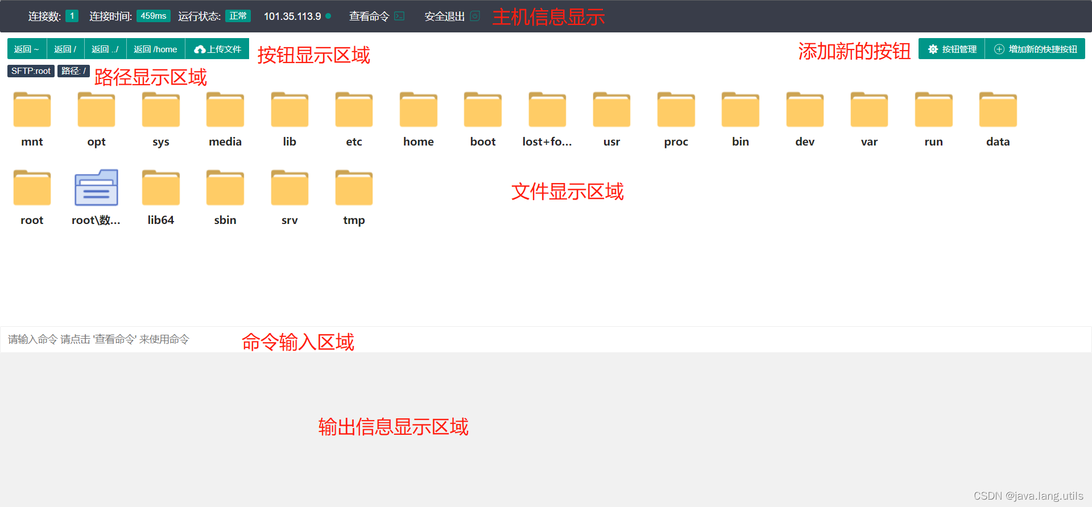
Task: Click the 101.35.113.9 host address
Action: (x=292, y=16)
